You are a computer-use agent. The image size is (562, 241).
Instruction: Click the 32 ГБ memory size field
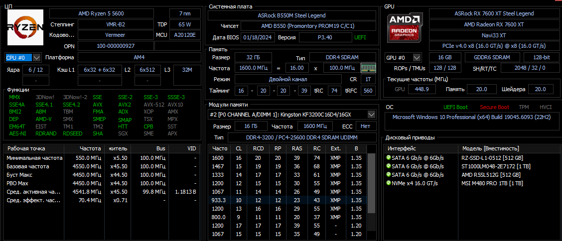253,57
